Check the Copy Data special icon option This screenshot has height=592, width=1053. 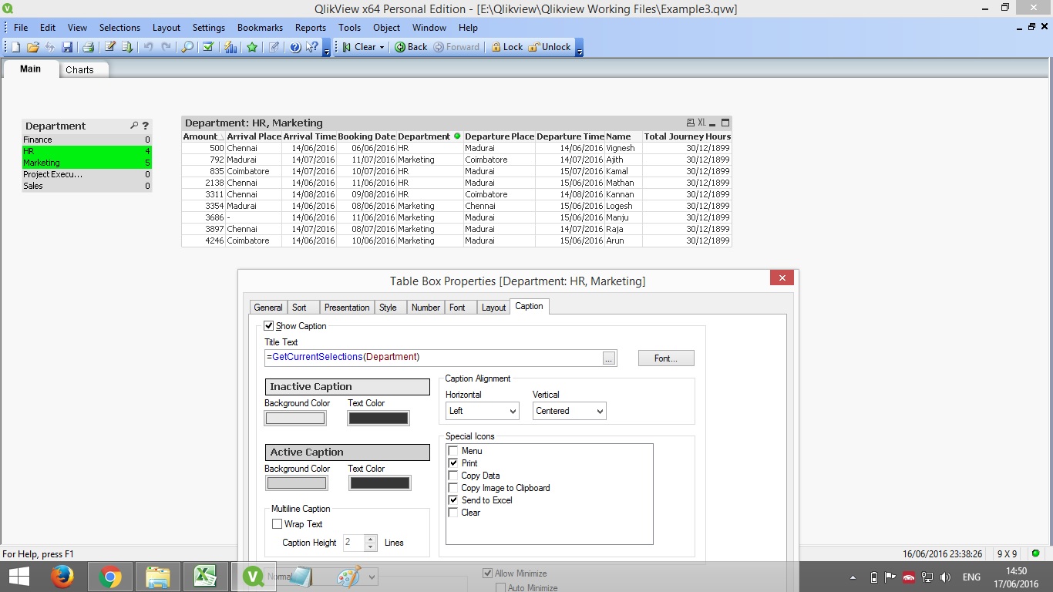pyautogui.click(x=453, y=476)
